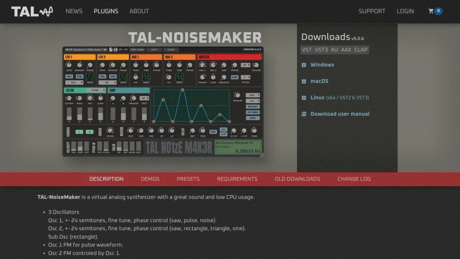
Task: Click the reverb WET knob
Action: [130, 130]
